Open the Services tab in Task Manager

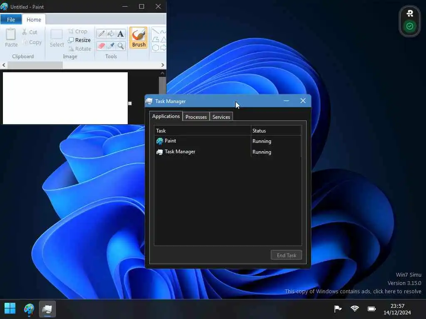tap(221, 117)
